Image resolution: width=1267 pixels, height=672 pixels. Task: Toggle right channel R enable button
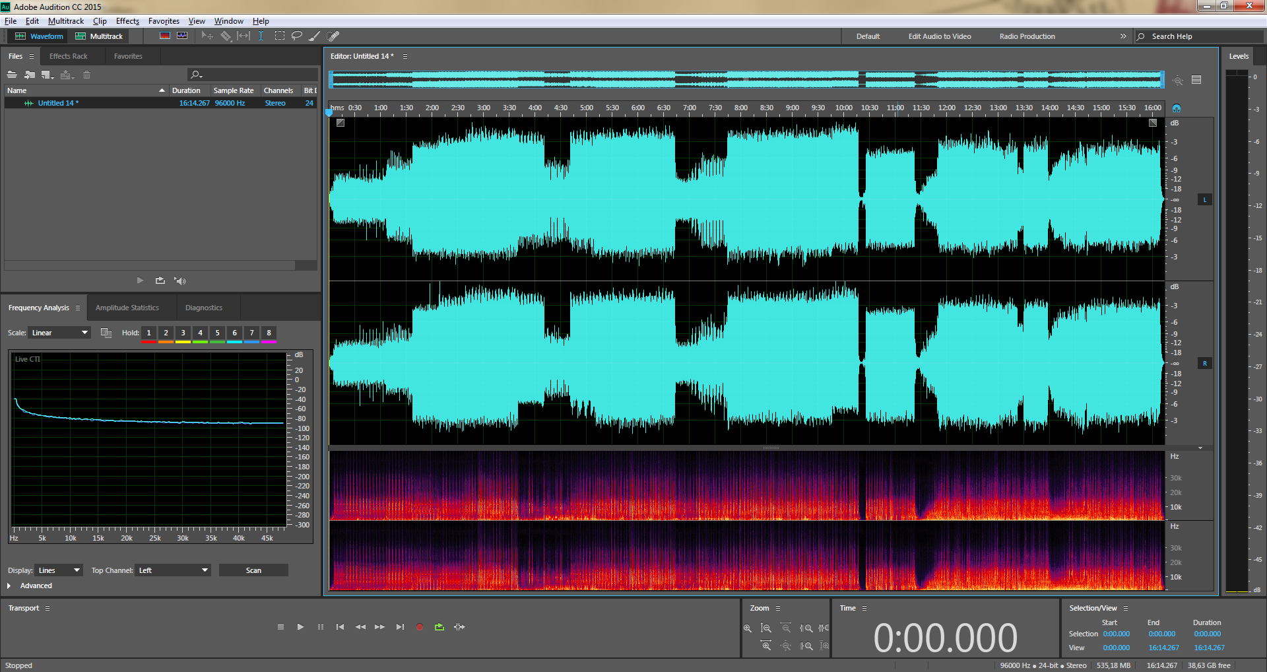1204,363
